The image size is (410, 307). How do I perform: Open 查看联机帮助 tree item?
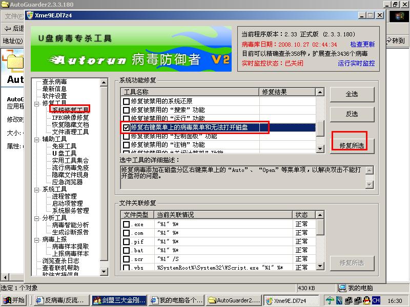click(60, 268)
